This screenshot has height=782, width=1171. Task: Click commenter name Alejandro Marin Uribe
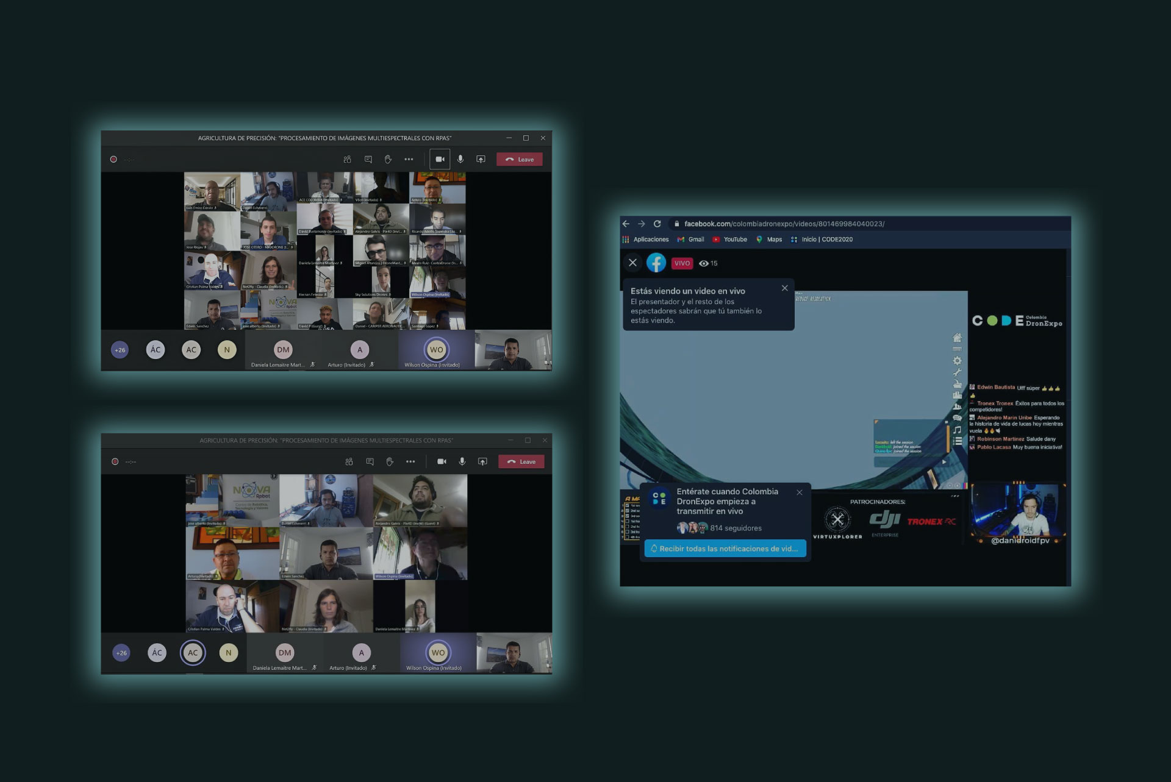click(1004, 418)
